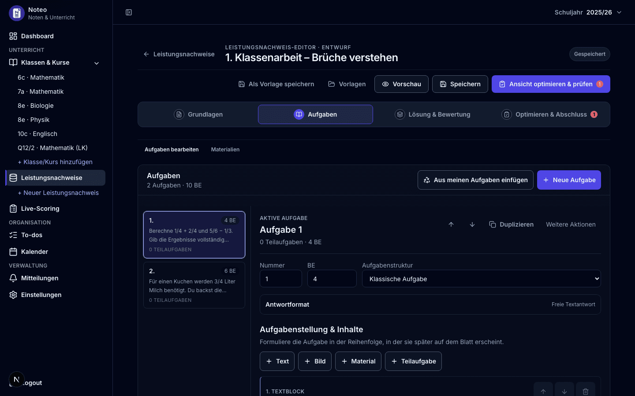This screenshot has height=396, width=635.
Task: Move Aufgabe 1 down with arrow icon
Action: click(472, 224)
